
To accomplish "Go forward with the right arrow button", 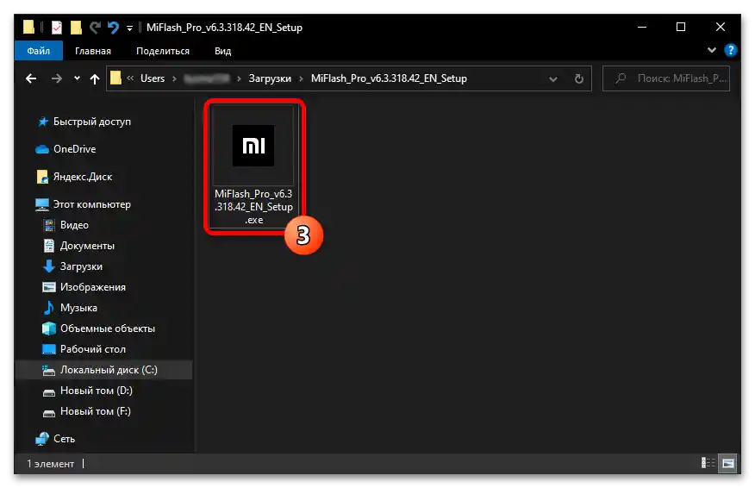I will coord(57,78).
